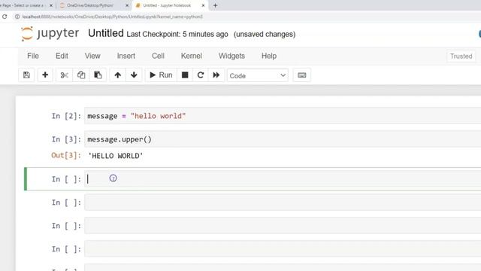Open the Insert menu

[x=126, y=56]
